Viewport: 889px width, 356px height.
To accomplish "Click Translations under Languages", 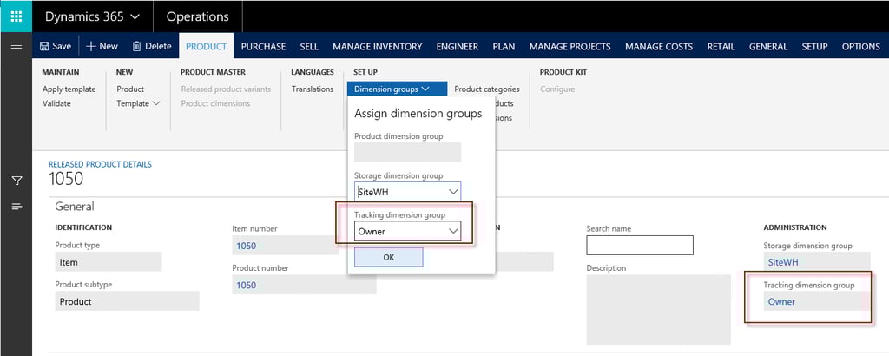I will point(313,89).
